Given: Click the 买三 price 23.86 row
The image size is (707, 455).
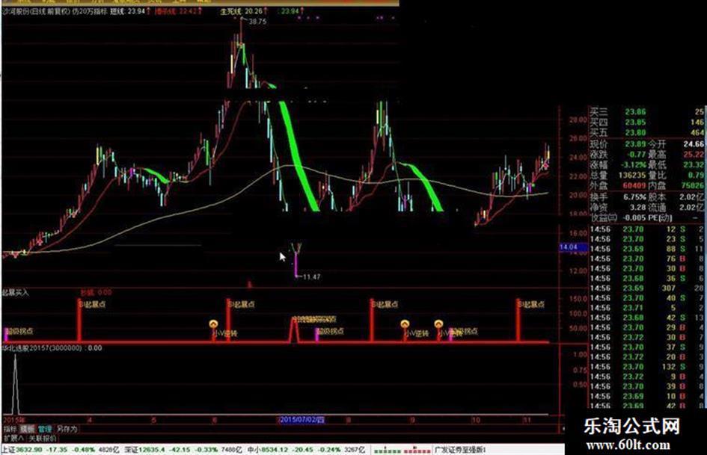Looking at the screenshot, I should (647, 112).
